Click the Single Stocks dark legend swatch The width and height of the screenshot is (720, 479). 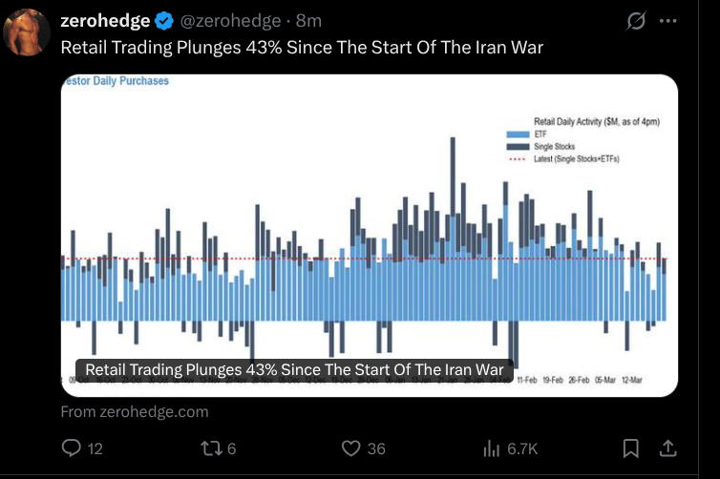coord(517,146)
